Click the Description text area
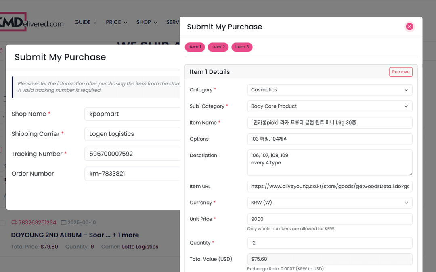This screenshot has width=436, height=272. (329, 163)
